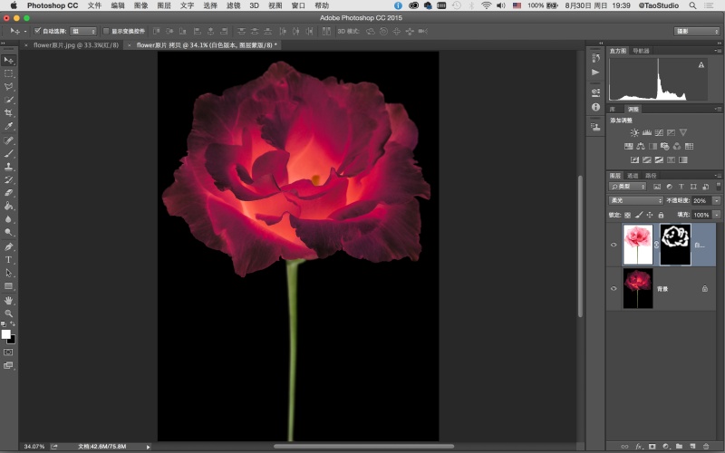The width and height of the screenshot is (725, 453).
Task: Open the 图层 menu
Action: click(164, 5)
